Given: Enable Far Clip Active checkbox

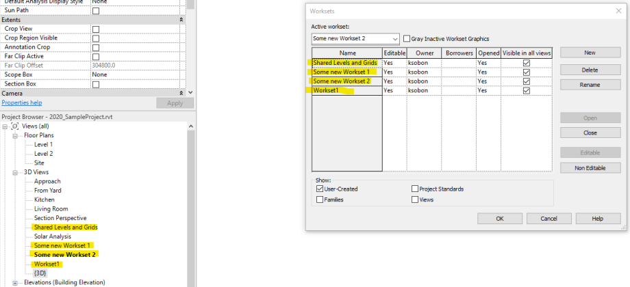Looking at the screenshot, I should point(96,57).
